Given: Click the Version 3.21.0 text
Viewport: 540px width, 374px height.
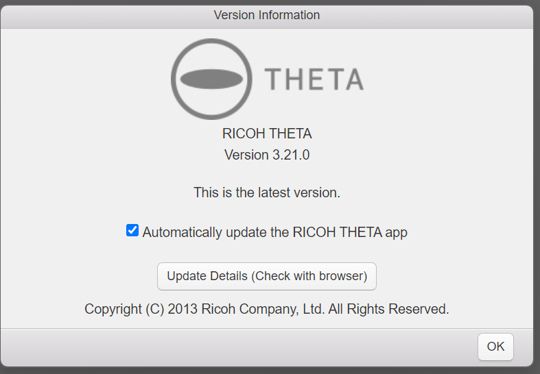Looking at the screenshot, I should [x=267, y=155].
